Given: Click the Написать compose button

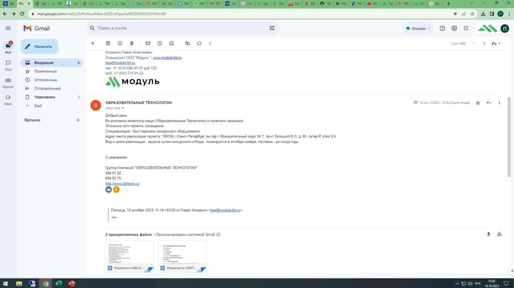Looking at the screenshot, I should click(39, 47).
